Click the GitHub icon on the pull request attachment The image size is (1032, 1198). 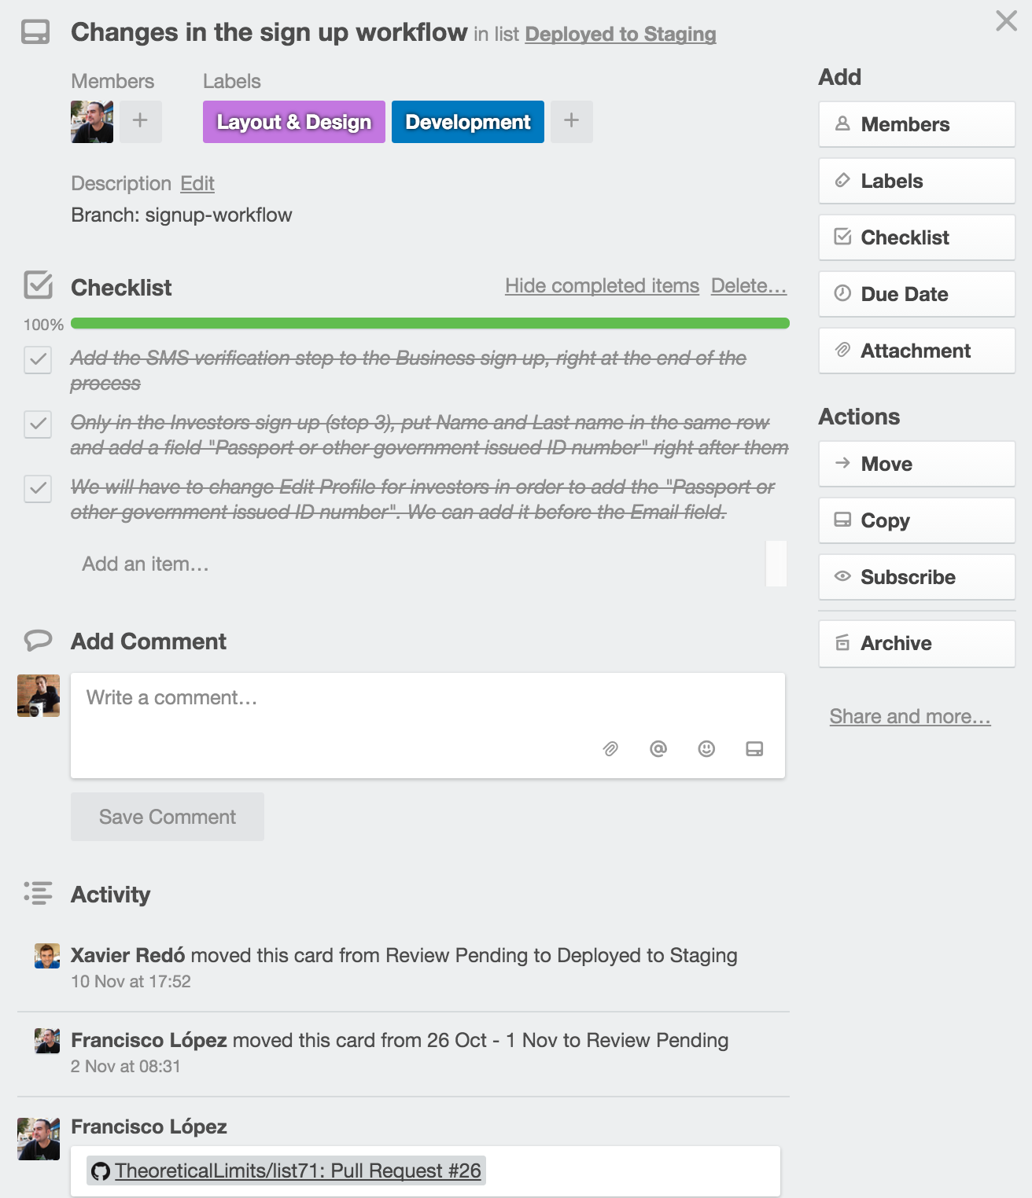(x=99, y=1170)
